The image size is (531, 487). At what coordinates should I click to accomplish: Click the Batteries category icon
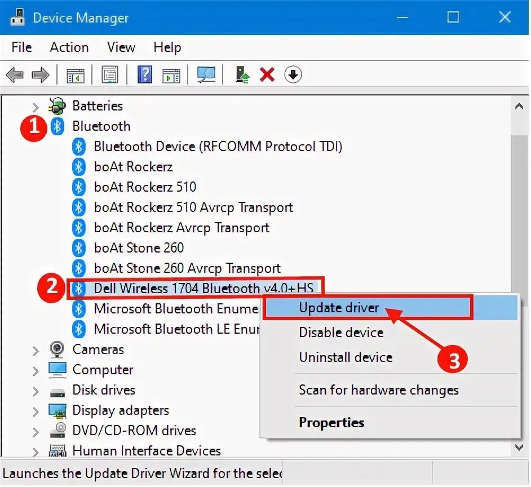pos(57,106)
